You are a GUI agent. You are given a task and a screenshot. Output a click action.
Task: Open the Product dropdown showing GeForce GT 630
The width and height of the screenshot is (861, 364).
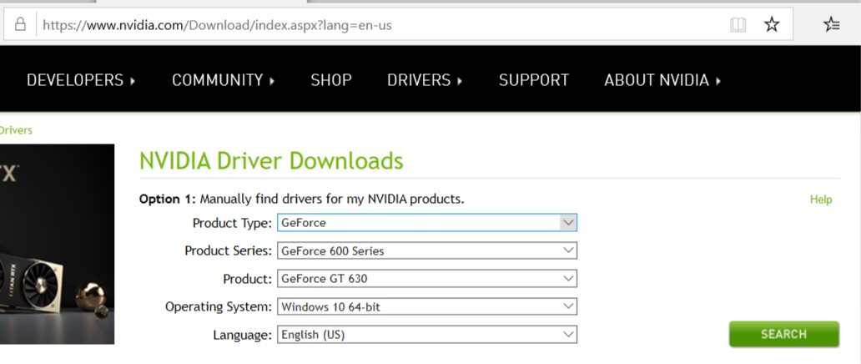click(427, 278)
